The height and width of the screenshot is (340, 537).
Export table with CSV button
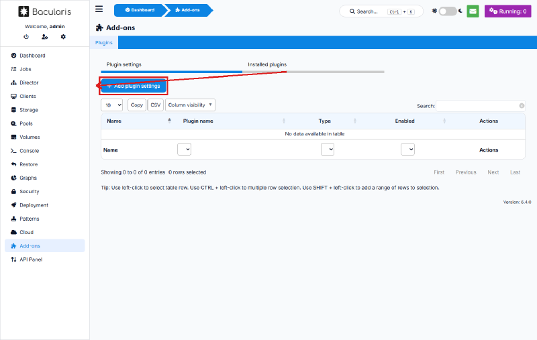(156, 105)
